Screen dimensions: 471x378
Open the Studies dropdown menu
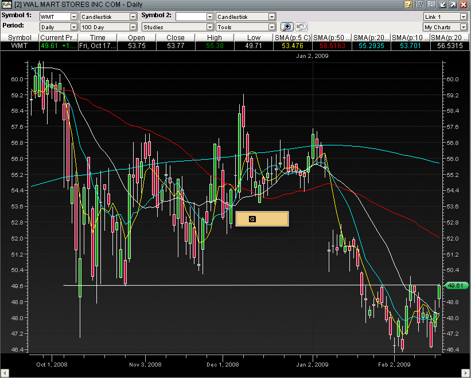click(x=209, y=27)
